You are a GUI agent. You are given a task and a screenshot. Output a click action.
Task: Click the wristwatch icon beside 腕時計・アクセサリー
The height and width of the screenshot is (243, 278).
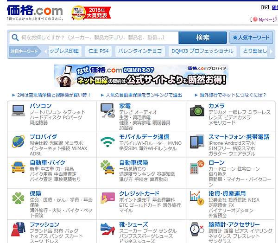click(197, 229)
